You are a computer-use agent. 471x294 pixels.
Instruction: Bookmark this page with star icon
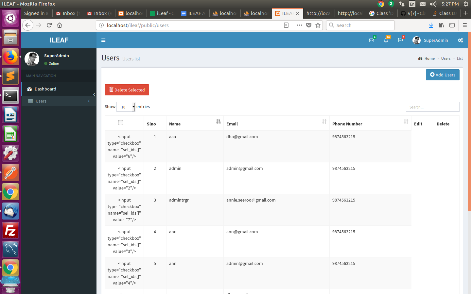318,25
